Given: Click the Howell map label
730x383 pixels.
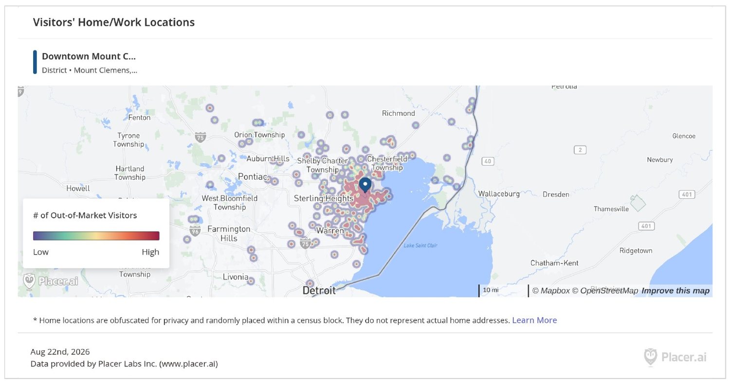Looking at the screenshot, I should click(78, 188).
